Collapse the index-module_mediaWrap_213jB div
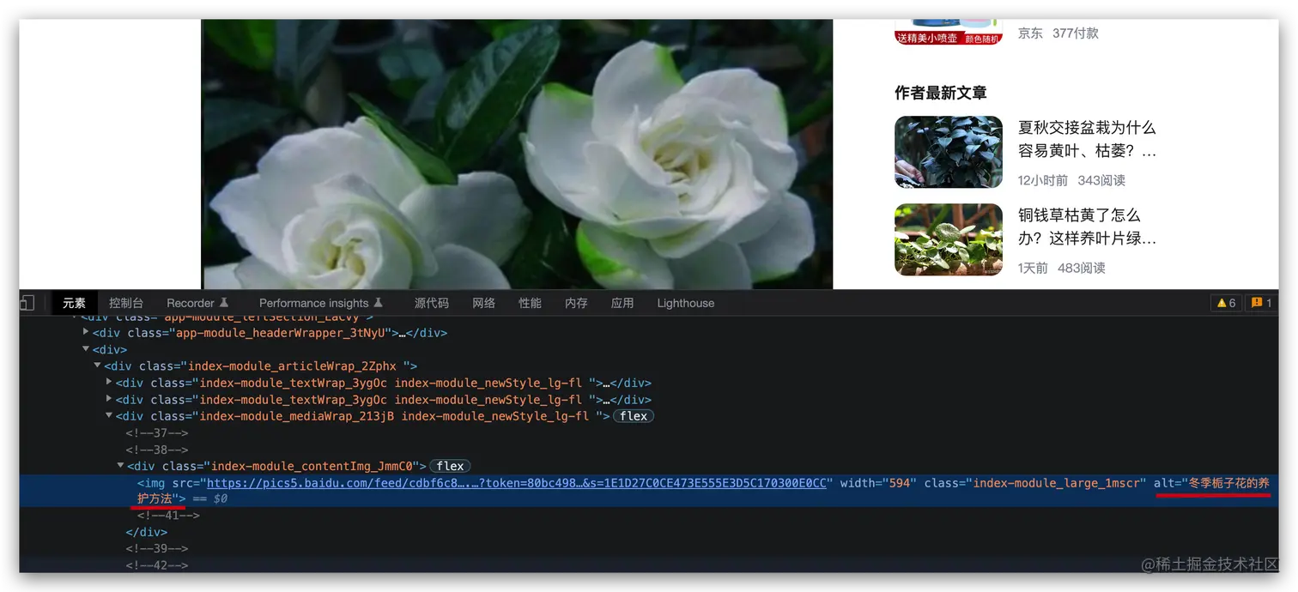 (x=109, y=416)
